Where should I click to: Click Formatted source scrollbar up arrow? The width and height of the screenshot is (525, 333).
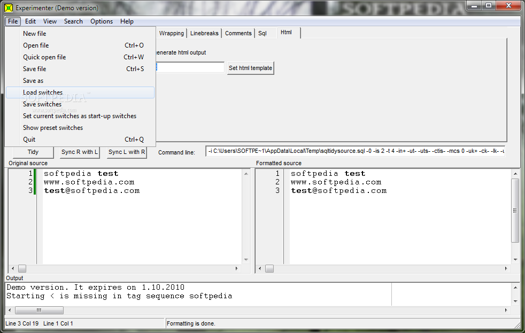(515, 173)
